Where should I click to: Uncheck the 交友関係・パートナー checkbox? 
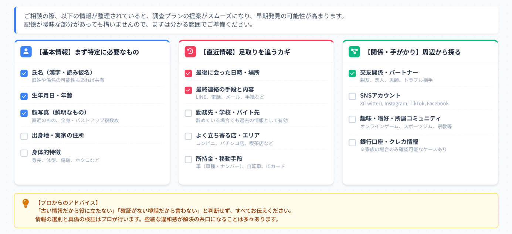click(x=352, y=73)
